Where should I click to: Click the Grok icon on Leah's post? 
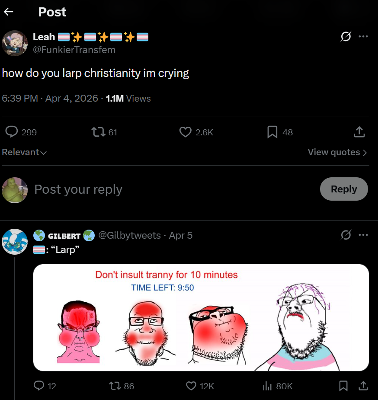(346, 37)
